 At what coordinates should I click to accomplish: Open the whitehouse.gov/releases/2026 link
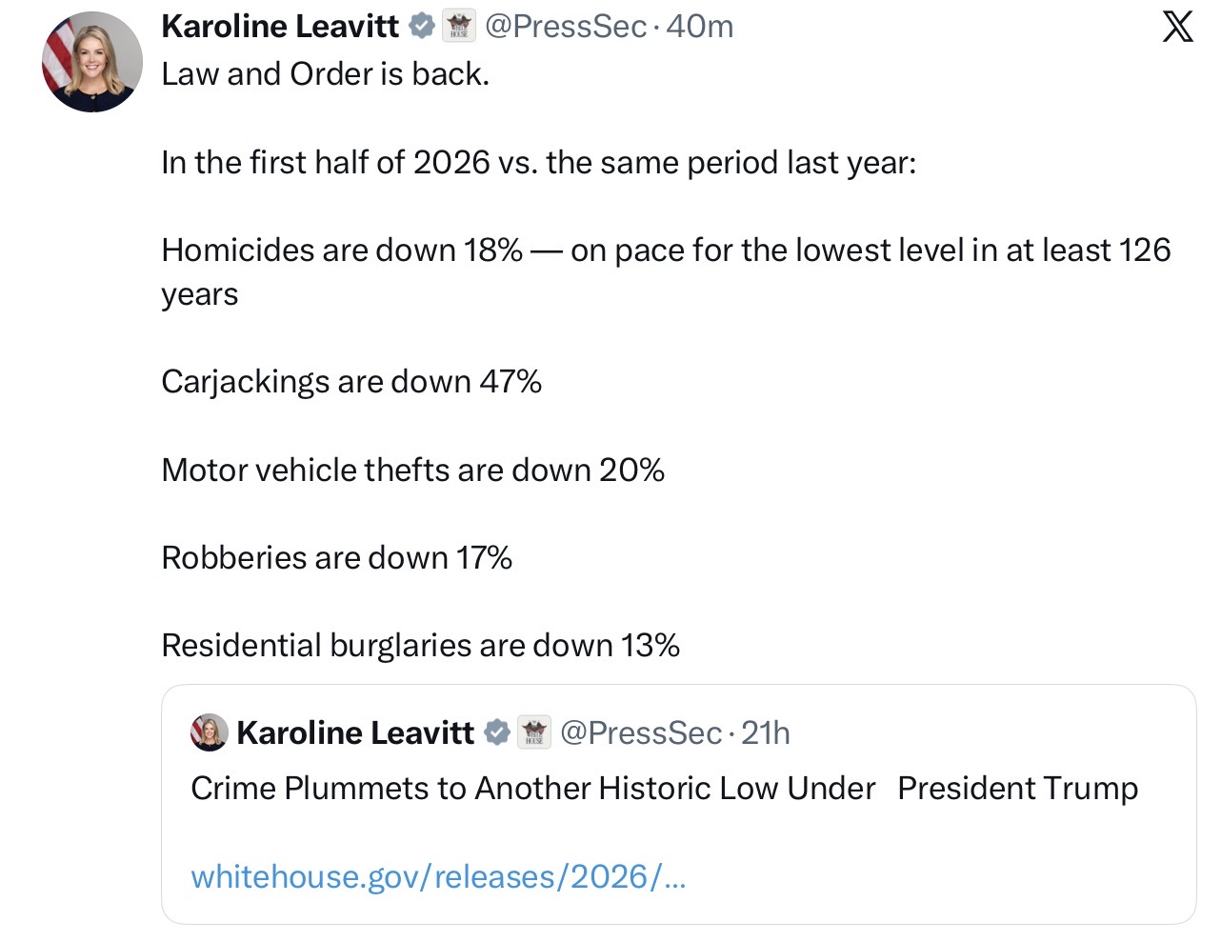[438, 876]
